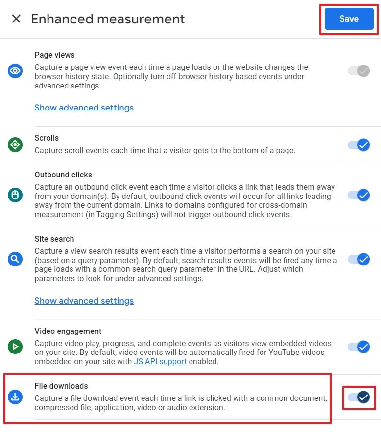
Task: Click the Page views eye icon
Action: (15, 71)
